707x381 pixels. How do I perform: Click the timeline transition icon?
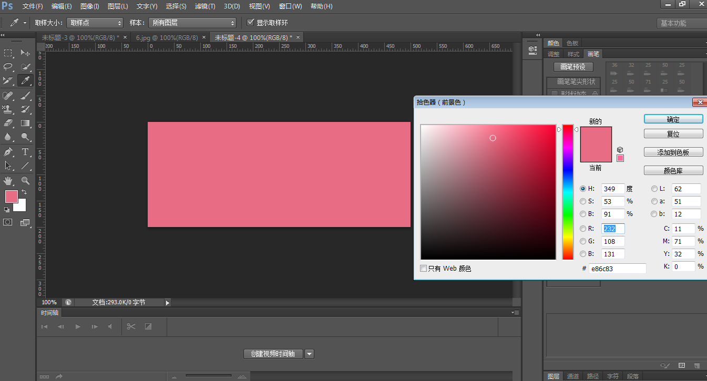point(148,326)
